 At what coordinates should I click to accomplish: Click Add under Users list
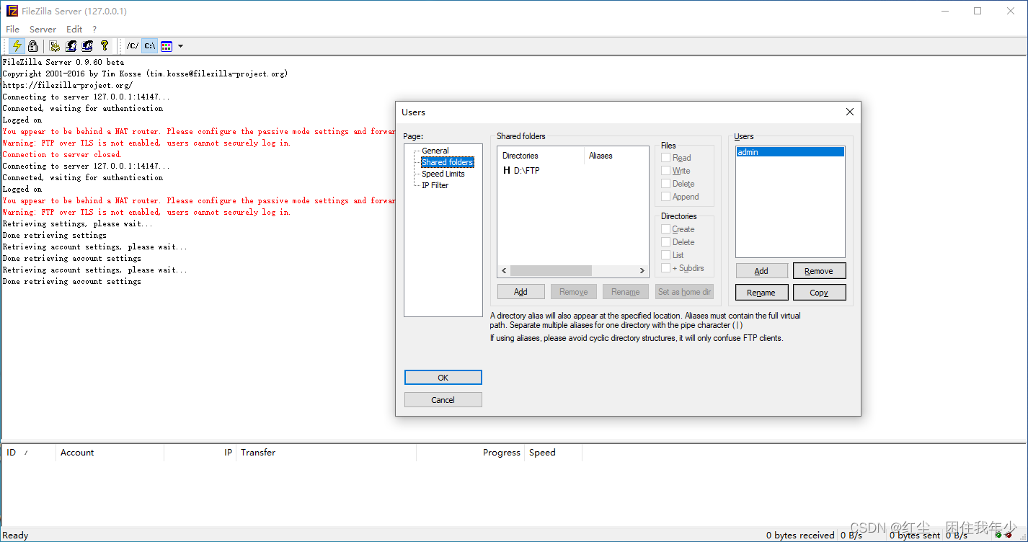[x=761, y=271]
